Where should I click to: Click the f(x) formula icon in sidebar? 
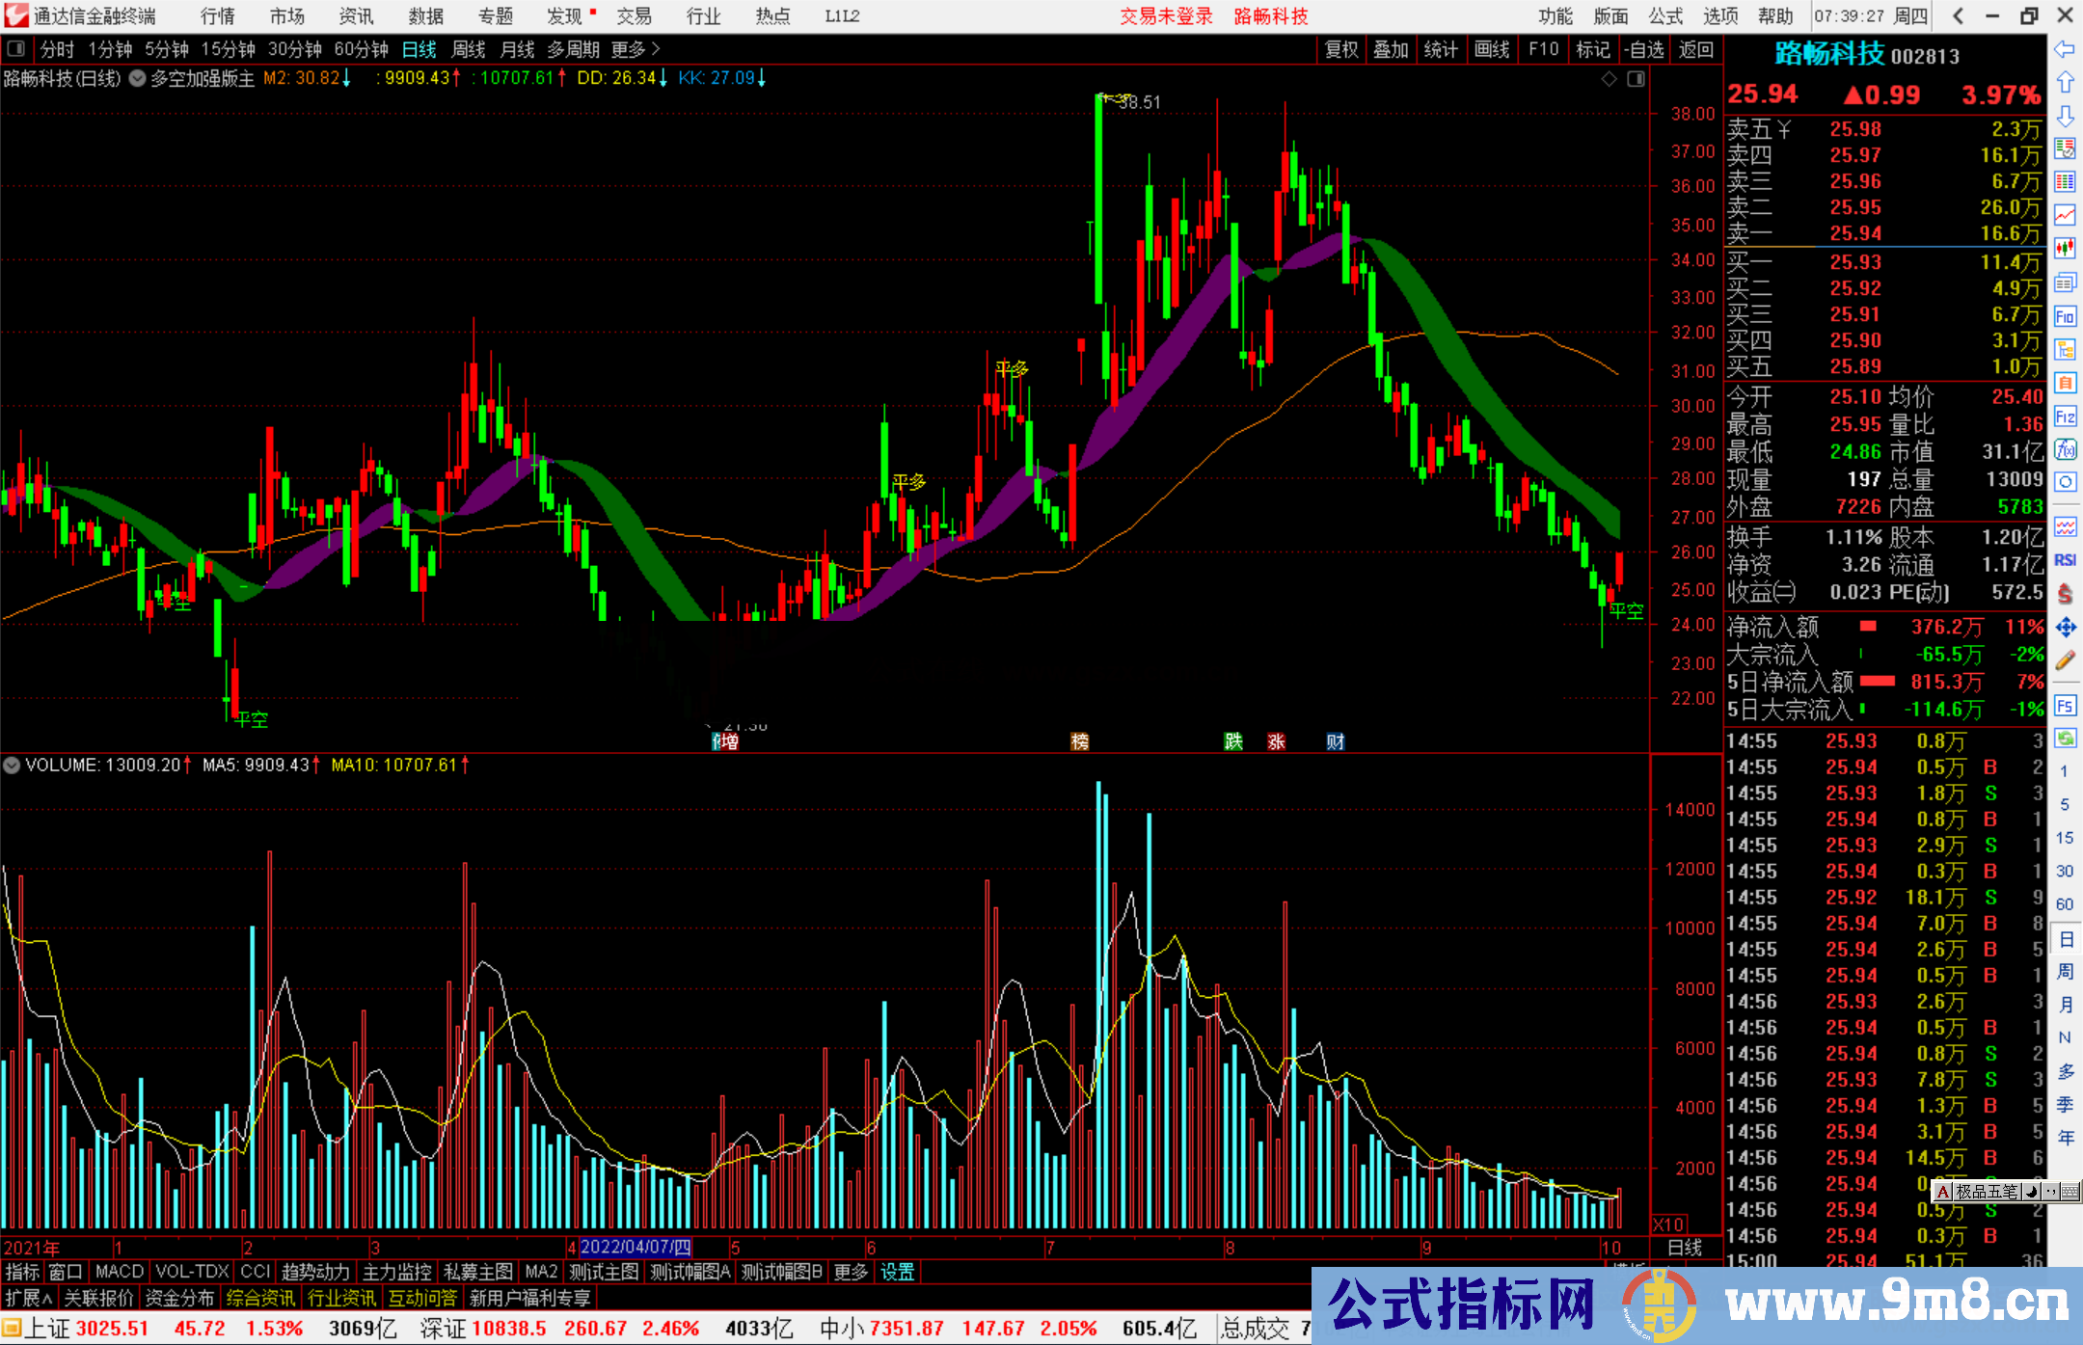(x=2065, y=449)
